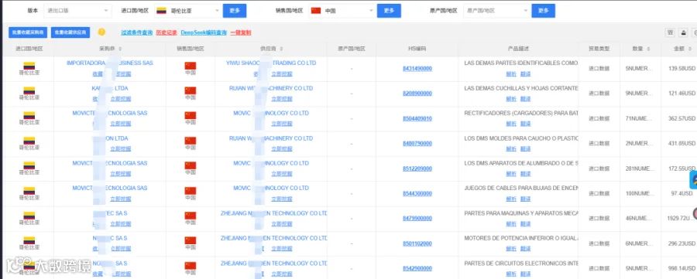
Task: Open the 原产国/地区 dropdown
Action: [496, 10]
